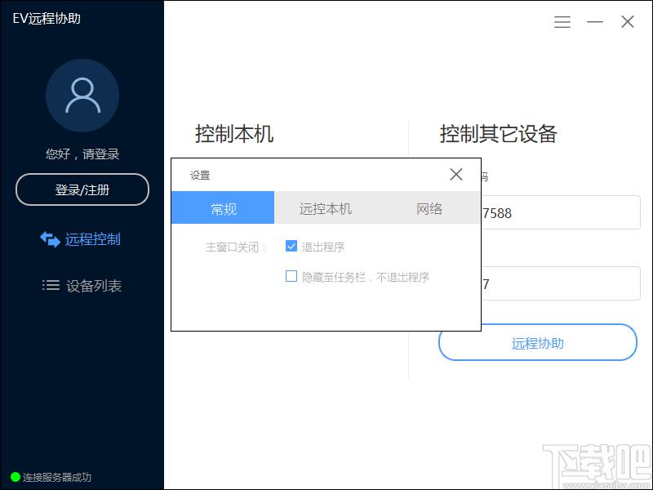The image size is (653, 490).
Task: Click the 连接服务器成功 status text
Action: click(x=56, y=477)
